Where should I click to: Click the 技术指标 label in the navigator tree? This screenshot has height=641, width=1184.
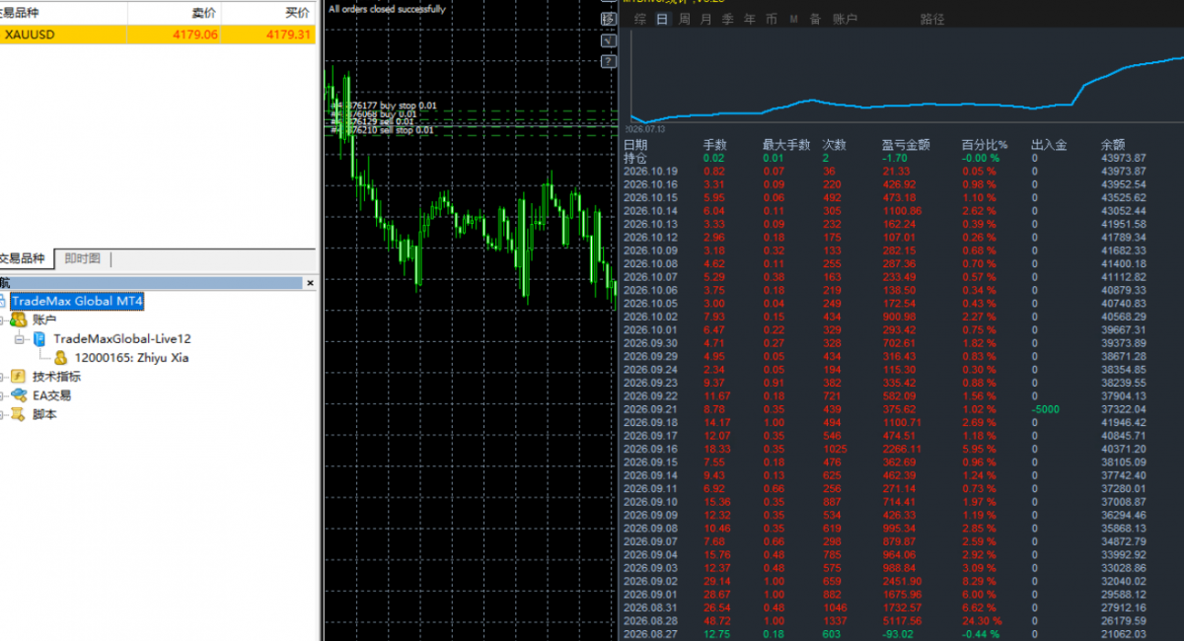coord(56,377)
